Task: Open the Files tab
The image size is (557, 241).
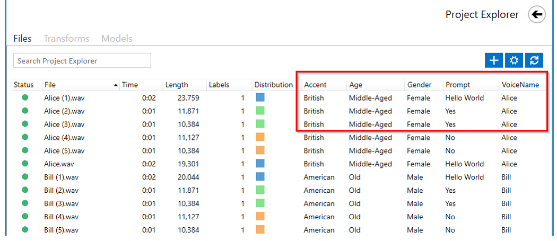Action: pos(22,38)
